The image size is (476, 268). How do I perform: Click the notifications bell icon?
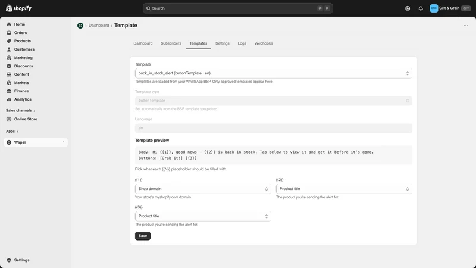pos(421,8)
